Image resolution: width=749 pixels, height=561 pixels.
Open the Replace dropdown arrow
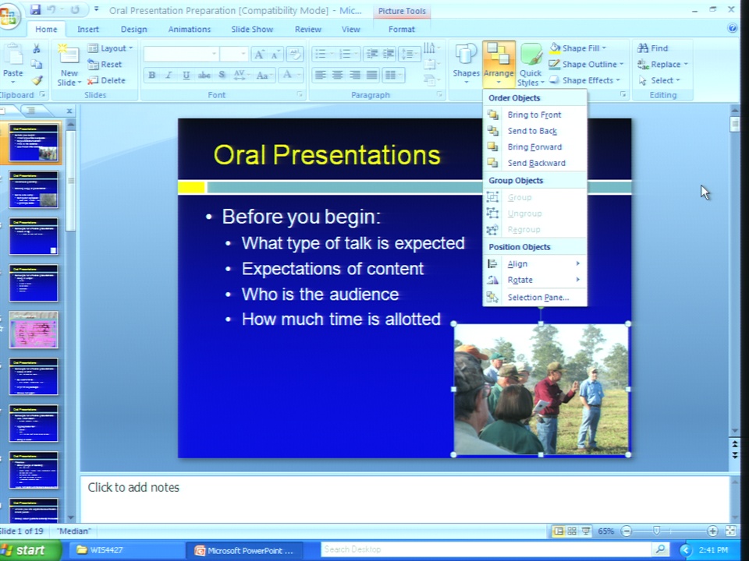(686, 64)
